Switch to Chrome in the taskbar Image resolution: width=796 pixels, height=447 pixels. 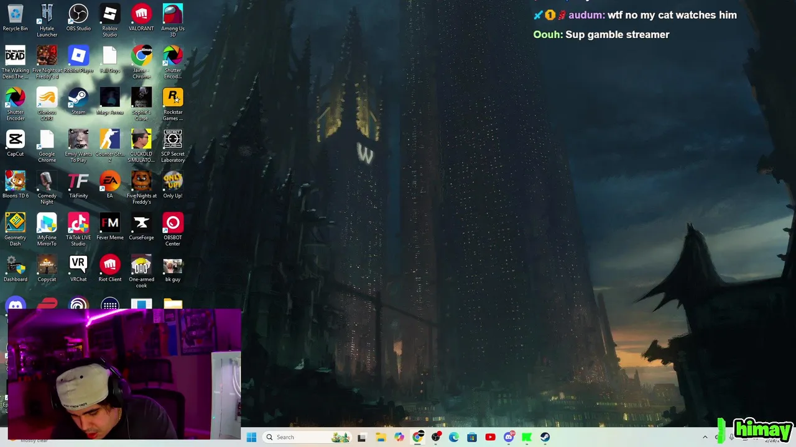point(417,437)
